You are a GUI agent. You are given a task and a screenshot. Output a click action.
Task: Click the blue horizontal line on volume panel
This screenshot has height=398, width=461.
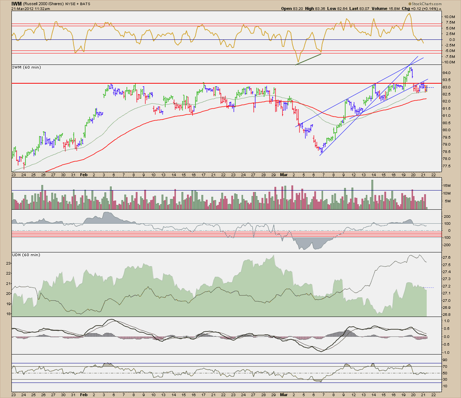pos(226,191)
